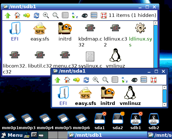
Task: Open help lifebuoy in /mnt/sda1 toolbar
Action: coord(153,80)
